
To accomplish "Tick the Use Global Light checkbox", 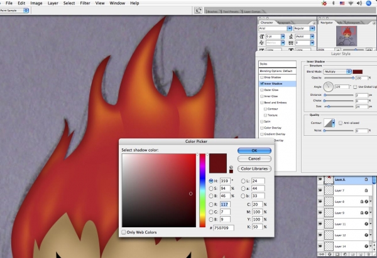I will click(x=355, y=86).
